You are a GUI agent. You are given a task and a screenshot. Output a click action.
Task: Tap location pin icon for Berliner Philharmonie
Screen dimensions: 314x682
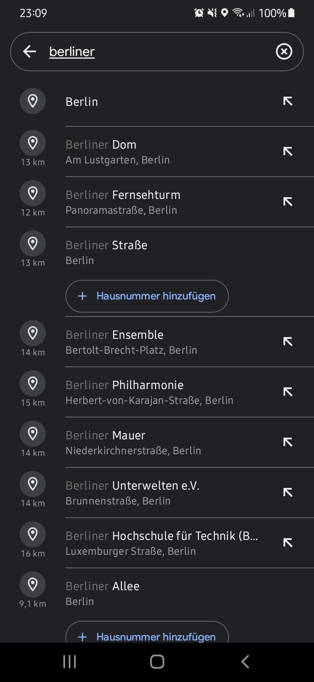click(x=33, y=383)
